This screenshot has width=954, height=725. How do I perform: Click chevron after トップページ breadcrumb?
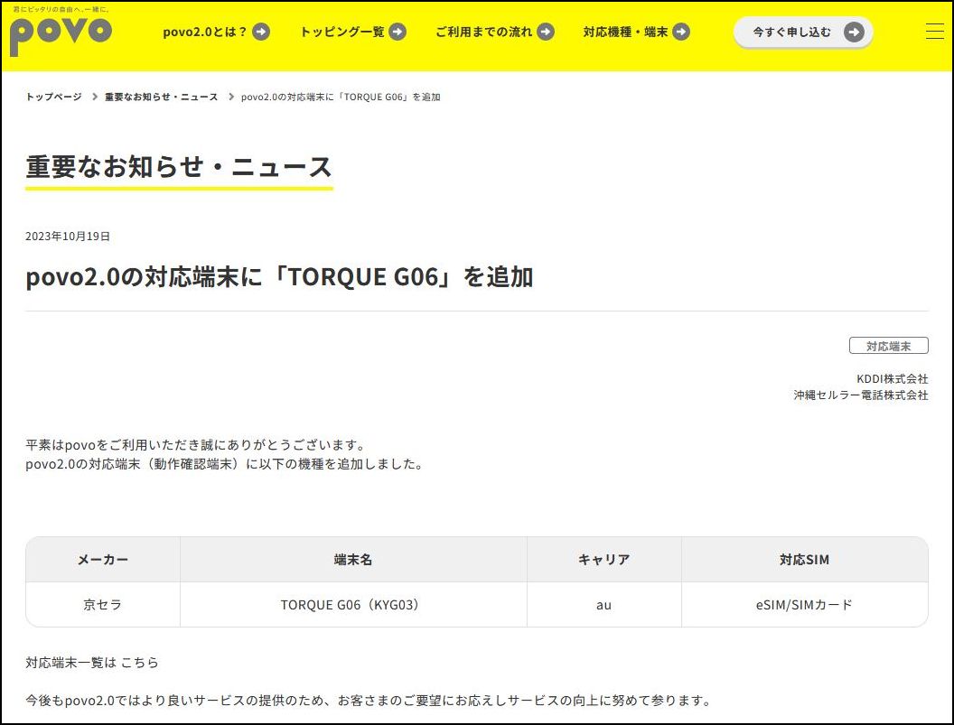pos(94,97)
